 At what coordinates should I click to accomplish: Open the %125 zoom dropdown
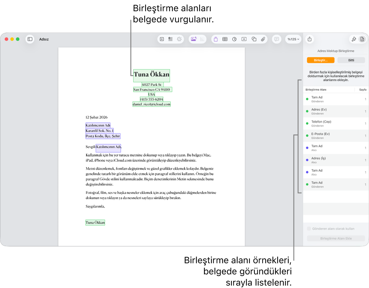pyautogui.click(x=293, y=39)
